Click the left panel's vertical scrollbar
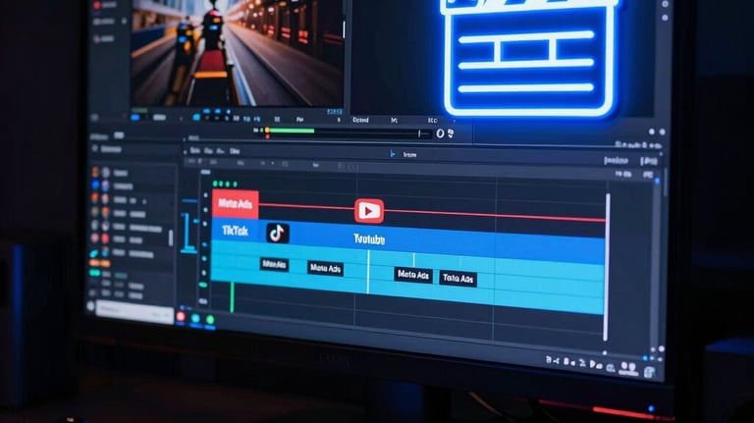The width and height of the screenshot is (754, 423). pyautogui.click(x=170, y=238)
